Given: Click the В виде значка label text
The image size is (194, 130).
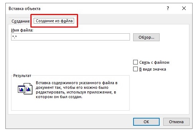Looking at the screenshot, I should (x=152, y=69).
